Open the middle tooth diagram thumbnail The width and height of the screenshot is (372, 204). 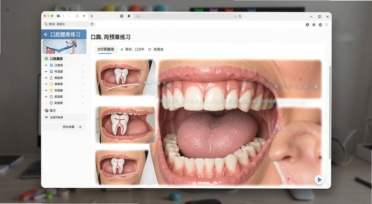click(x=126, y=125)
